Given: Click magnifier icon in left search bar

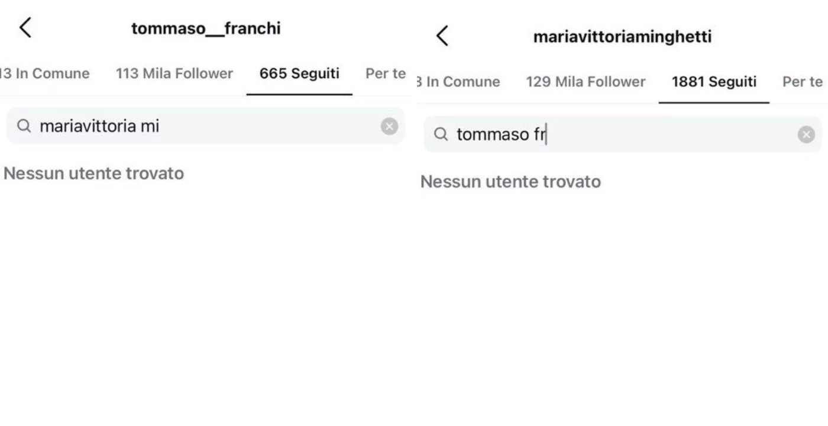Looking at the screenshot, I should point(24,126).
